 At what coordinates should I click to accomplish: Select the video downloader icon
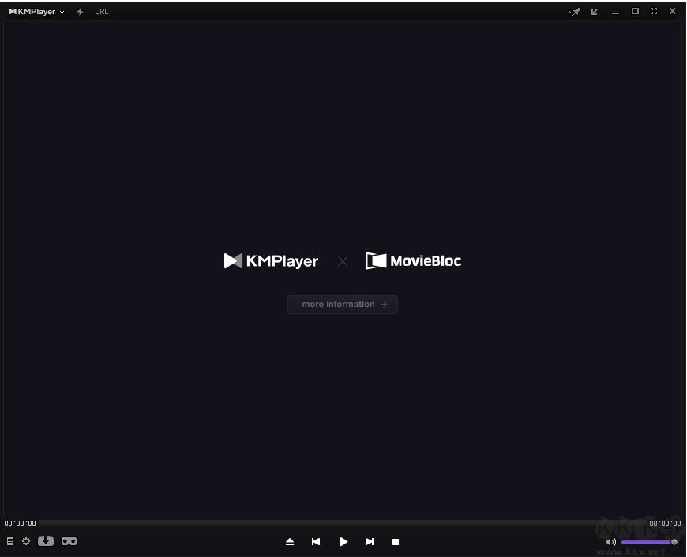point(46,541)
